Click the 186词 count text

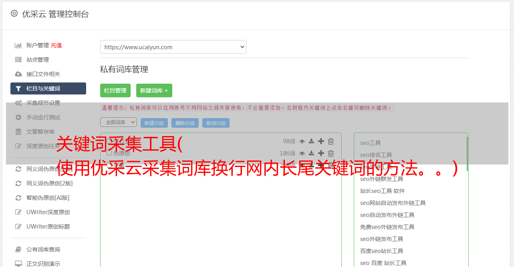tap(287, 153)
